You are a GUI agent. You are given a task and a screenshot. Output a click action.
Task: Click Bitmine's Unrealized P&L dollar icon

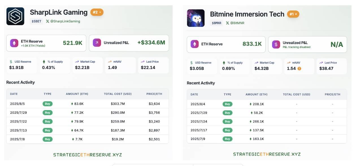tap(276, 44)
